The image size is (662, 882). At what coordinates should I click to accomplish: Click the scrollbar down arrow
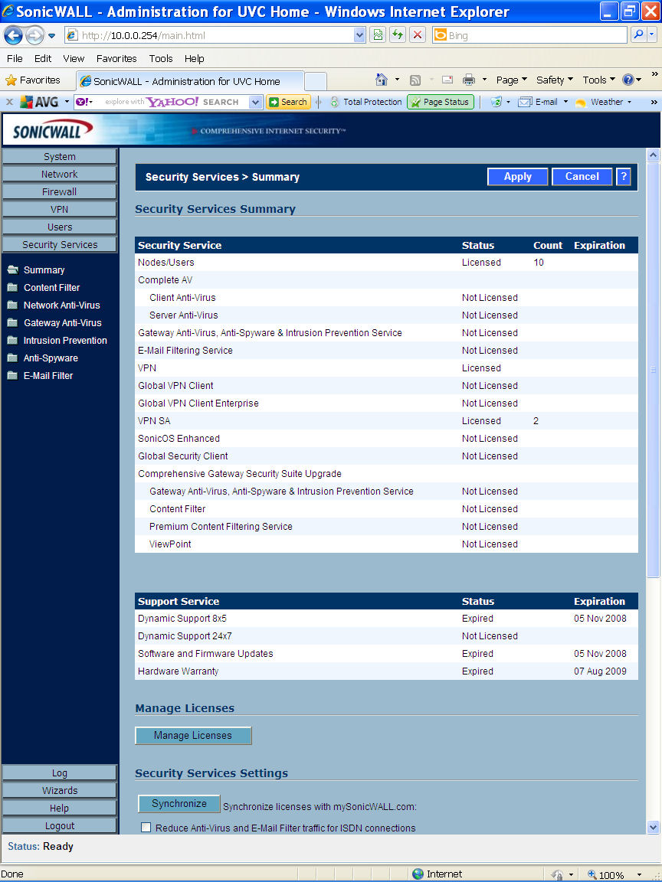[653, 827]
